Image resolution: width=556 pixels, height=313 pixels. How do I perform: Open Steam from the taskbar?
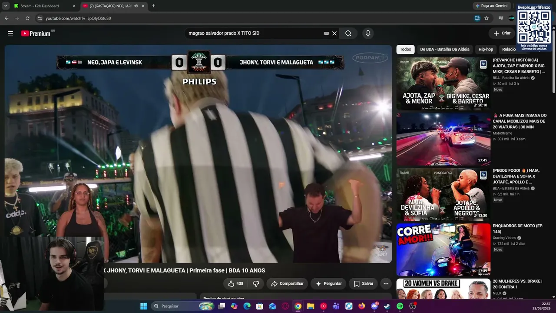387,306
